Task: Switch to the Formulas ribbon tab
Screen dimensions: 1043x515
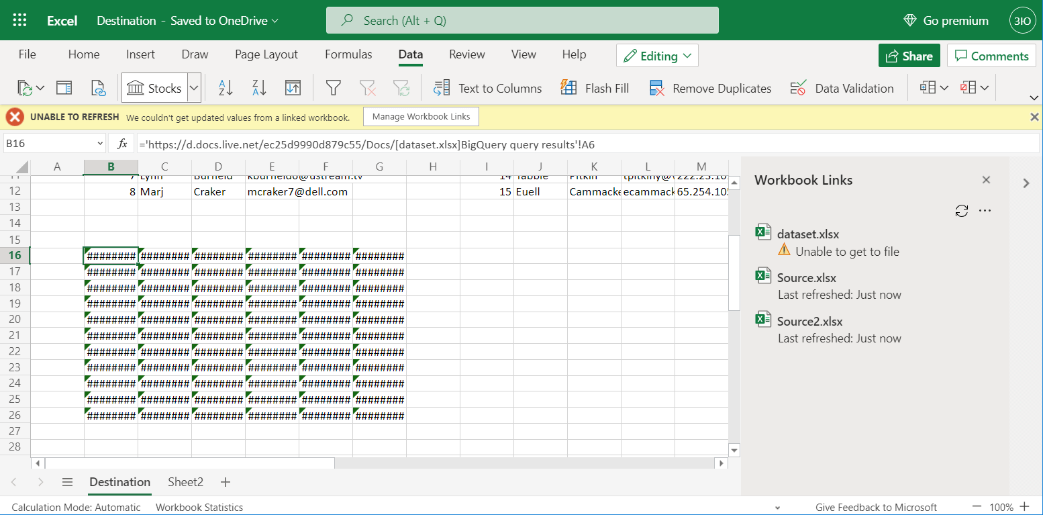Action: tap(348, 54)
